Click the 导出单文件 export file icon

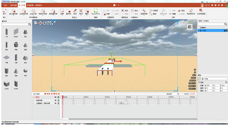[x=191, y=12]
